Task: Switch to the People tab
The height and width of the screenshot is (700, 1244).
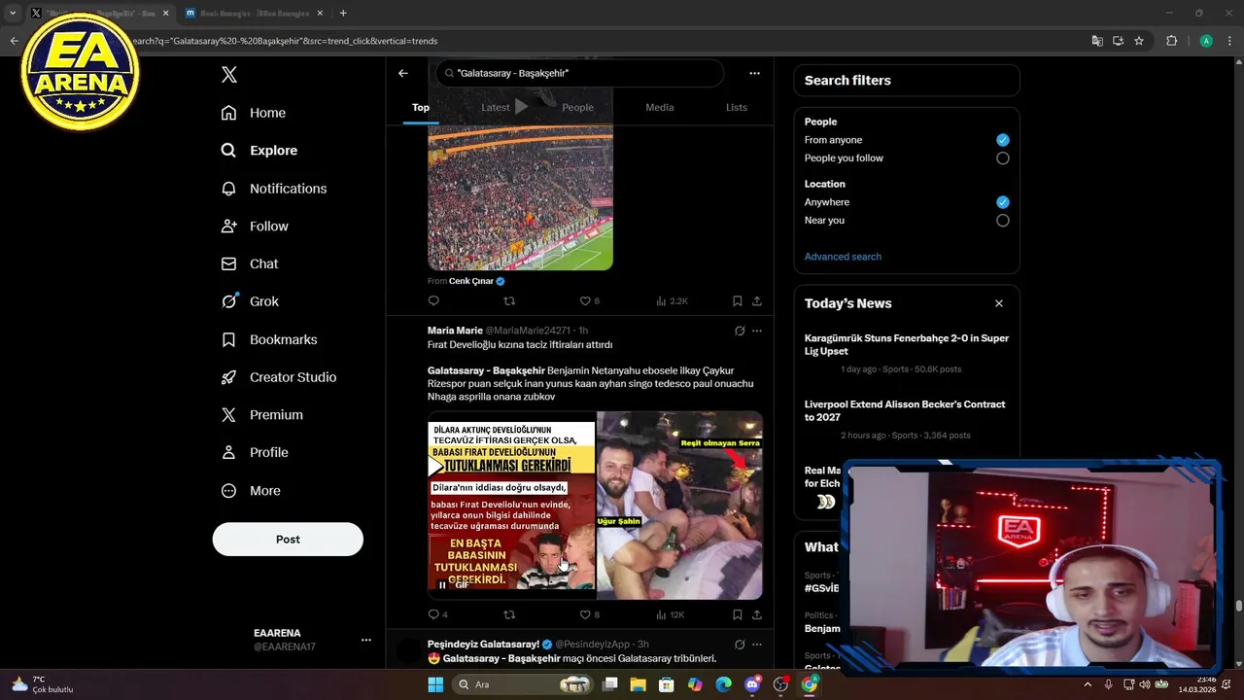Action: (x=577, y=108)
